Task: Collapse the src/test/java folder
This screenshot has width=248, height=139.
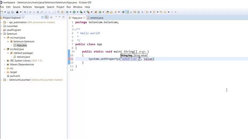Action: pyautogui.click(x=5, y=49)
